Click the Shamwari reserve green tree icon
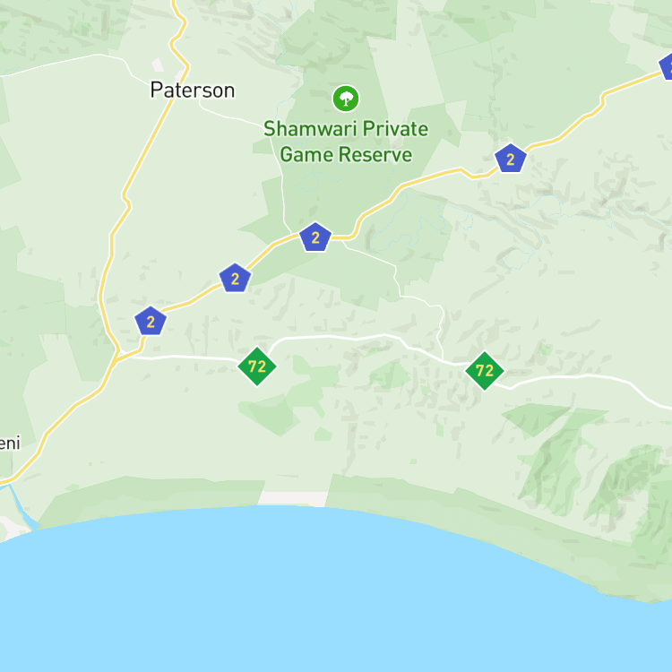Image resolution: width=672 pixels, height=672 pixels. pyautogui.click(x=346, y=99)
